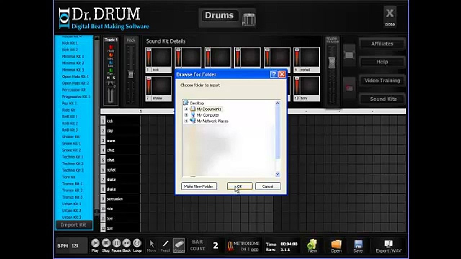This screenshot has width=461, height=259.
Task: Click the folder dialog scrollbar up arrow
Action: click(x=277, y=103)
